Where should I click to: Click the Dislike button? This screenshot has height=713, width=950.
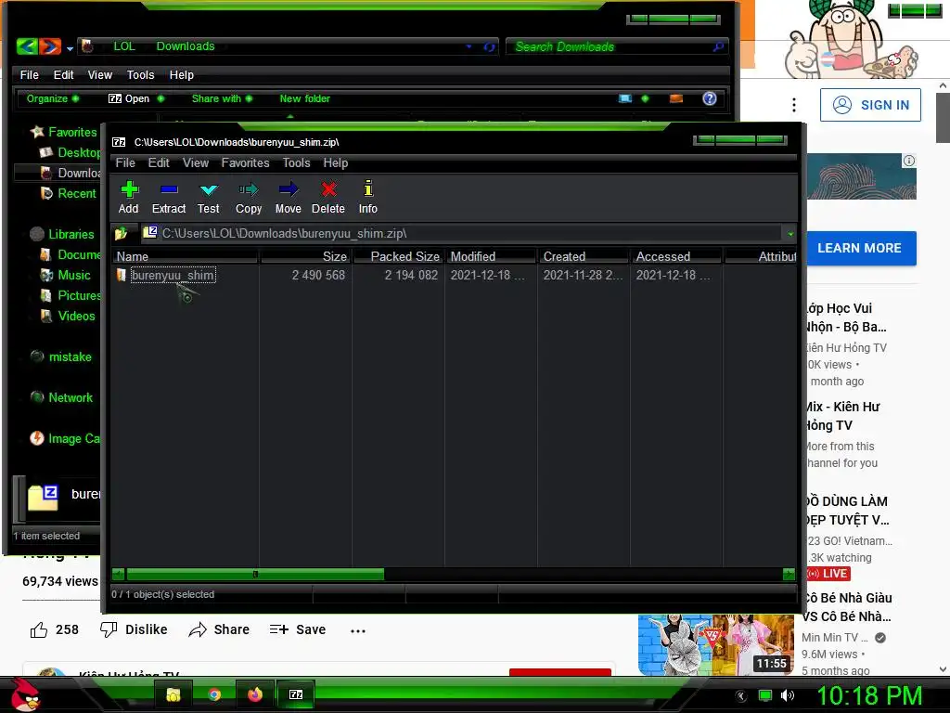(134, 630)
